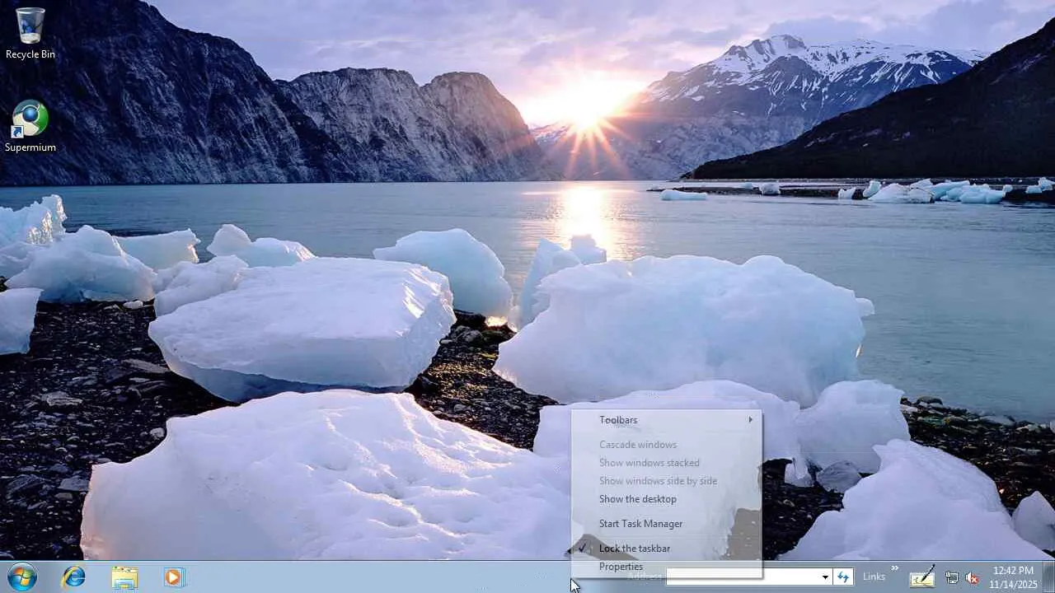Toggle the Lock the taskbar option
The height and width of the screenshot is (593, 1055).
[x=666, y=549]
